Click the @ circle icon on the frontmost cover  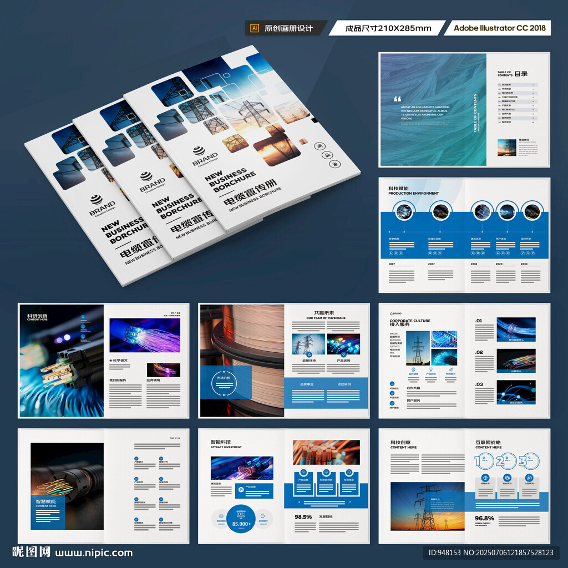[319, 146]
